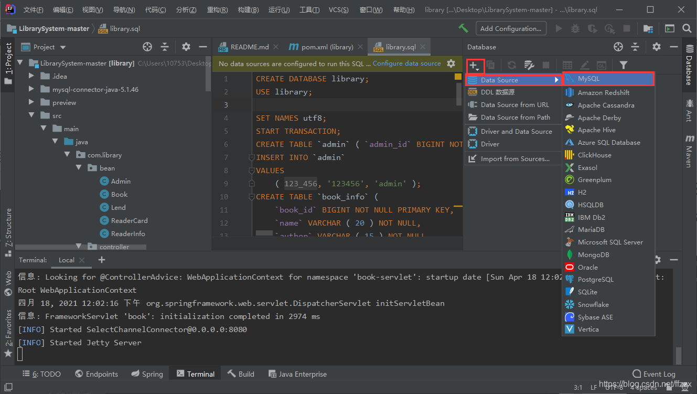Expand the preview folder
The width and height of the screenshot is (697, 394).
pos(32,102)
